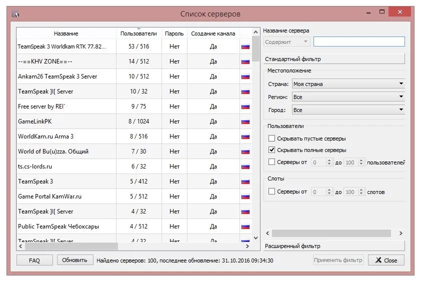
Task: Sort by Пароль column header
Action: [174, 33]
